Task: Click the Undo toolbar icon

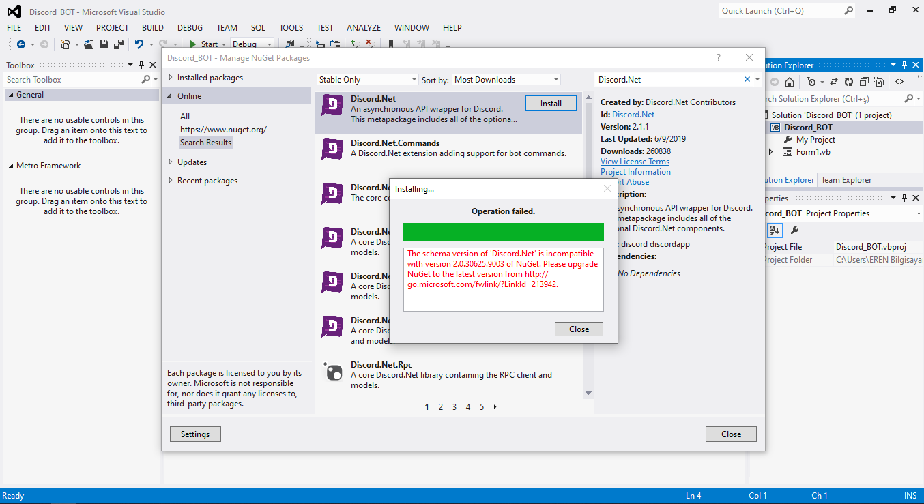Action: [x=139, y=44]
